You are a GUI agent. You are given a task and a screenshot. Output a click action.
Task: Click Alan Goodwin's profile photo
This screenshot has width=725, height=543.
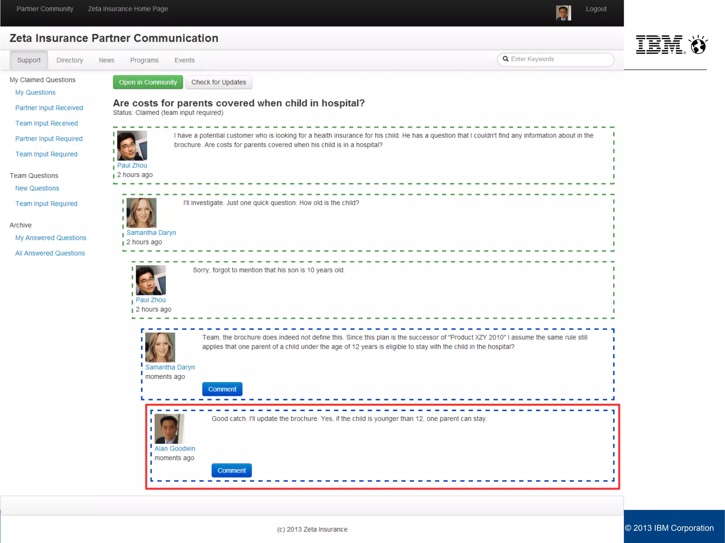click(169, 429)
